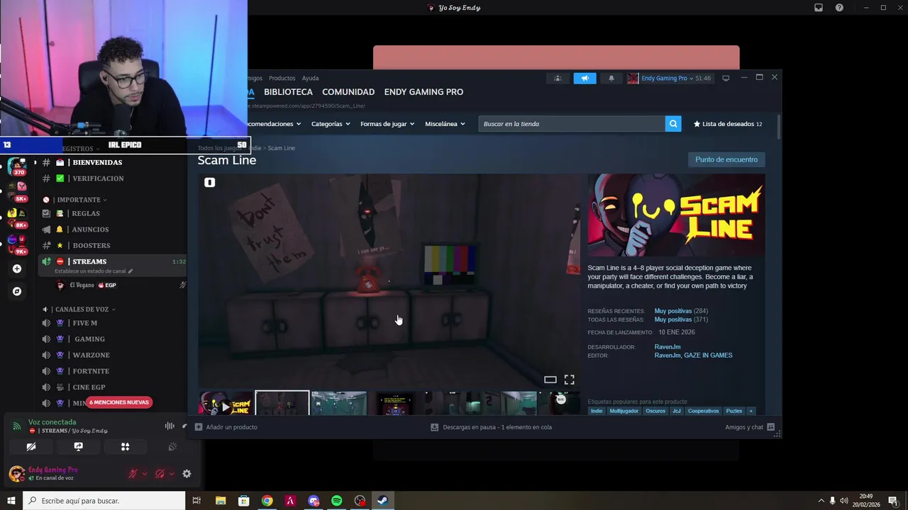Open Discord activities button
908x510 pixels.
[x=125, y=446]
